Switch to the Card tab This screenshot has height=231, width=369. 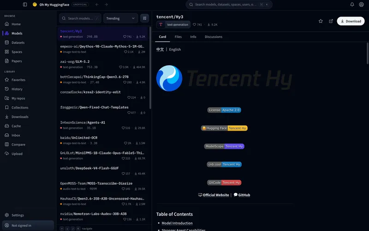pos(162,37)
